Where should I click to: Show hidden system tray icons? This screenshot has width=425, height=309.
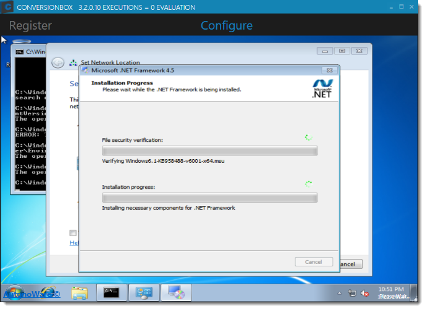(x=339, y=293)
